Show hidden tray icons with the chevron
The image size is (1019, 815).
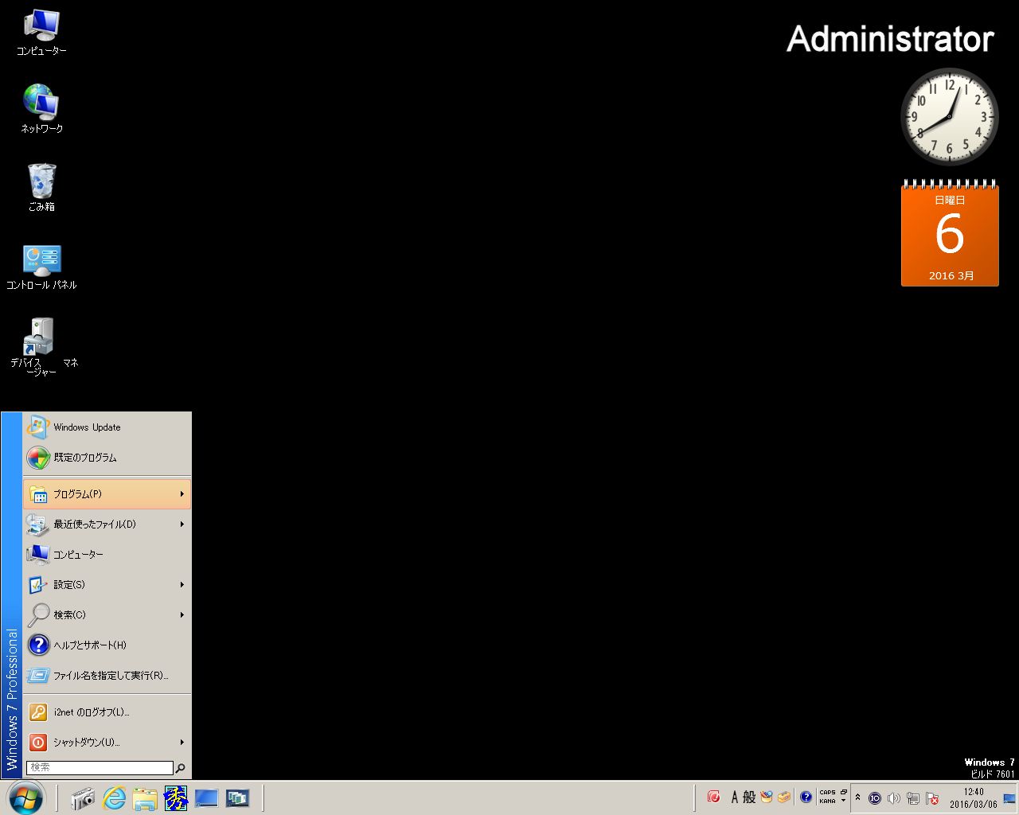pyautogui.click(x=857, y=797)
